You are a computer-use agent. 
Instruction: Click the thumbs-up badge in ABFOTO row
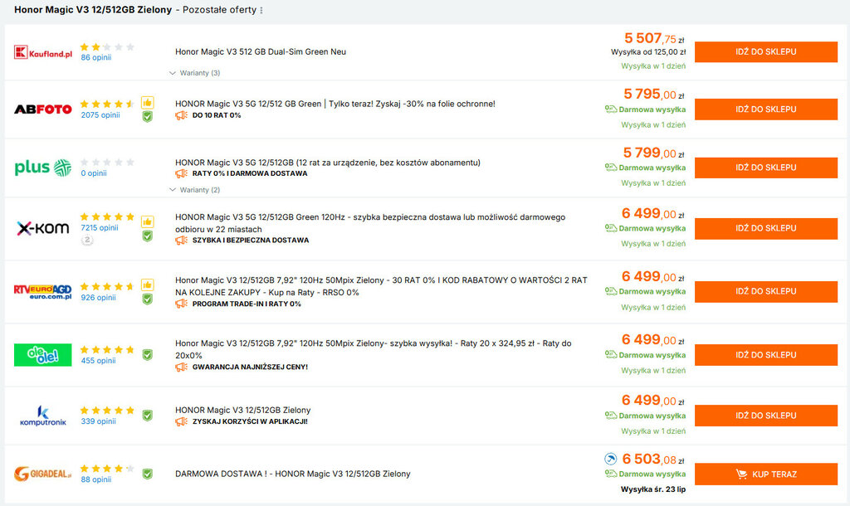pyautogui.click(x=147, y=103)
